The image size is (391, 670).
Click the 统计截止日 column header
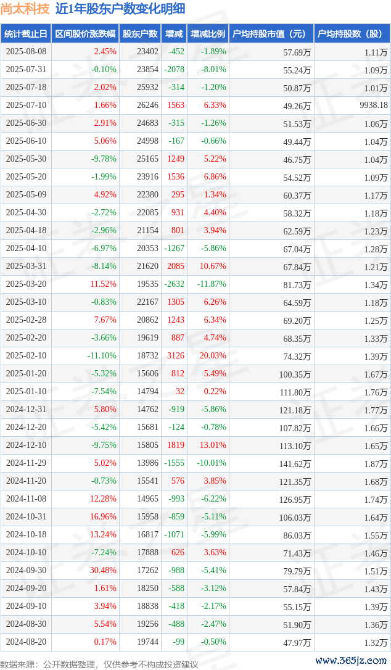[x=26, y=34]
